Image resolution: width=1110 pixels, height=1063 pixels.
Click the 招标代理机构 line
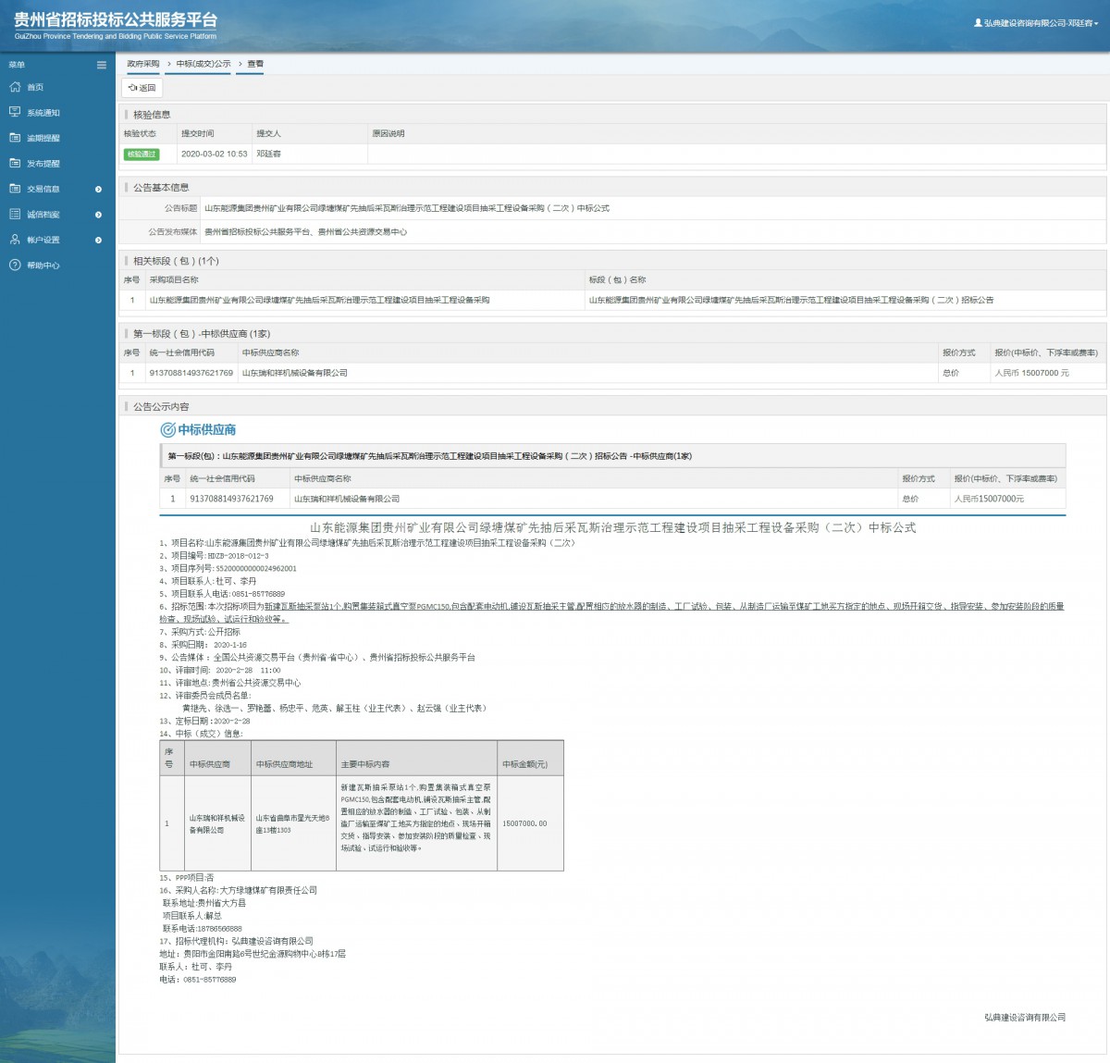coord(237,941)
